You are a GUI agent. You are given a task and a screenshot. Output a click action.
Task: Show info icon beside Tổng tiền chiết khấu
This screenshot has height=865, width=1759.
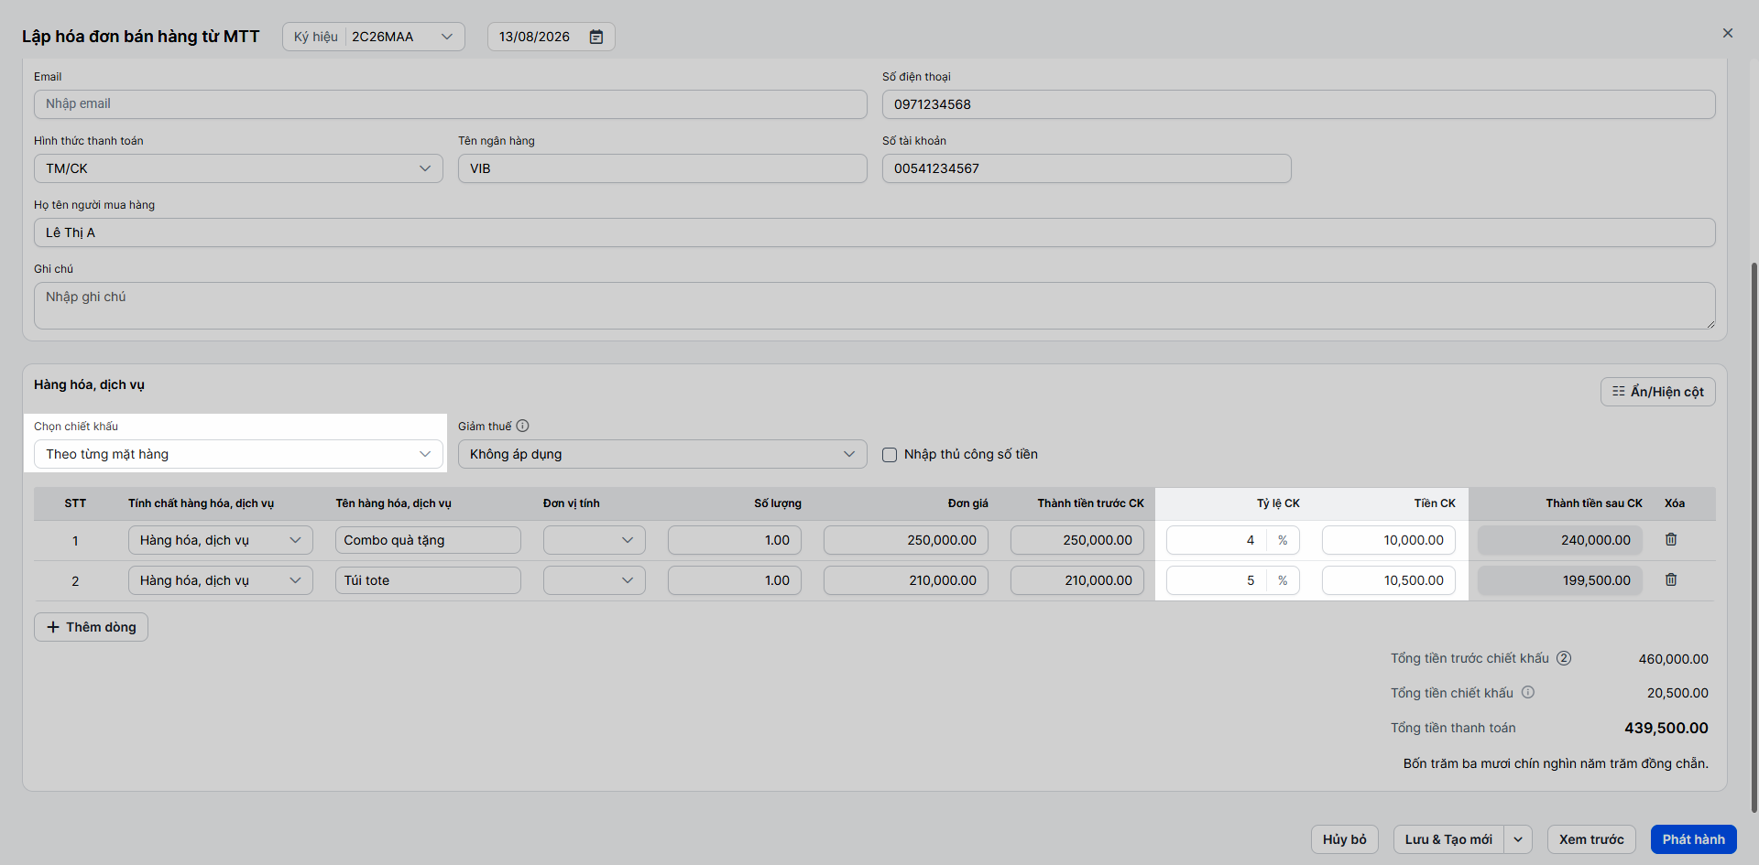(1528, 693)
